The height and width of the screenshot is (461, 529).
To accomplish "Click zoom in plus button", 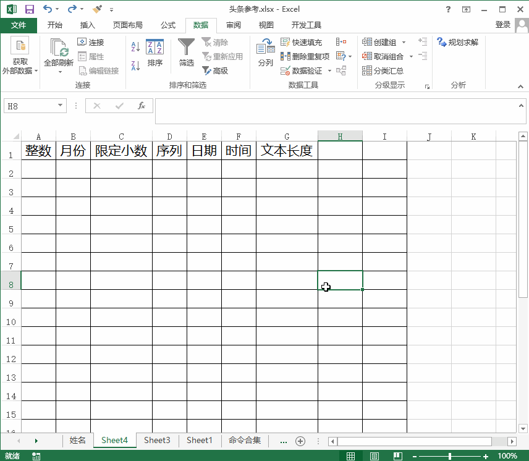I will click(486, 456).
